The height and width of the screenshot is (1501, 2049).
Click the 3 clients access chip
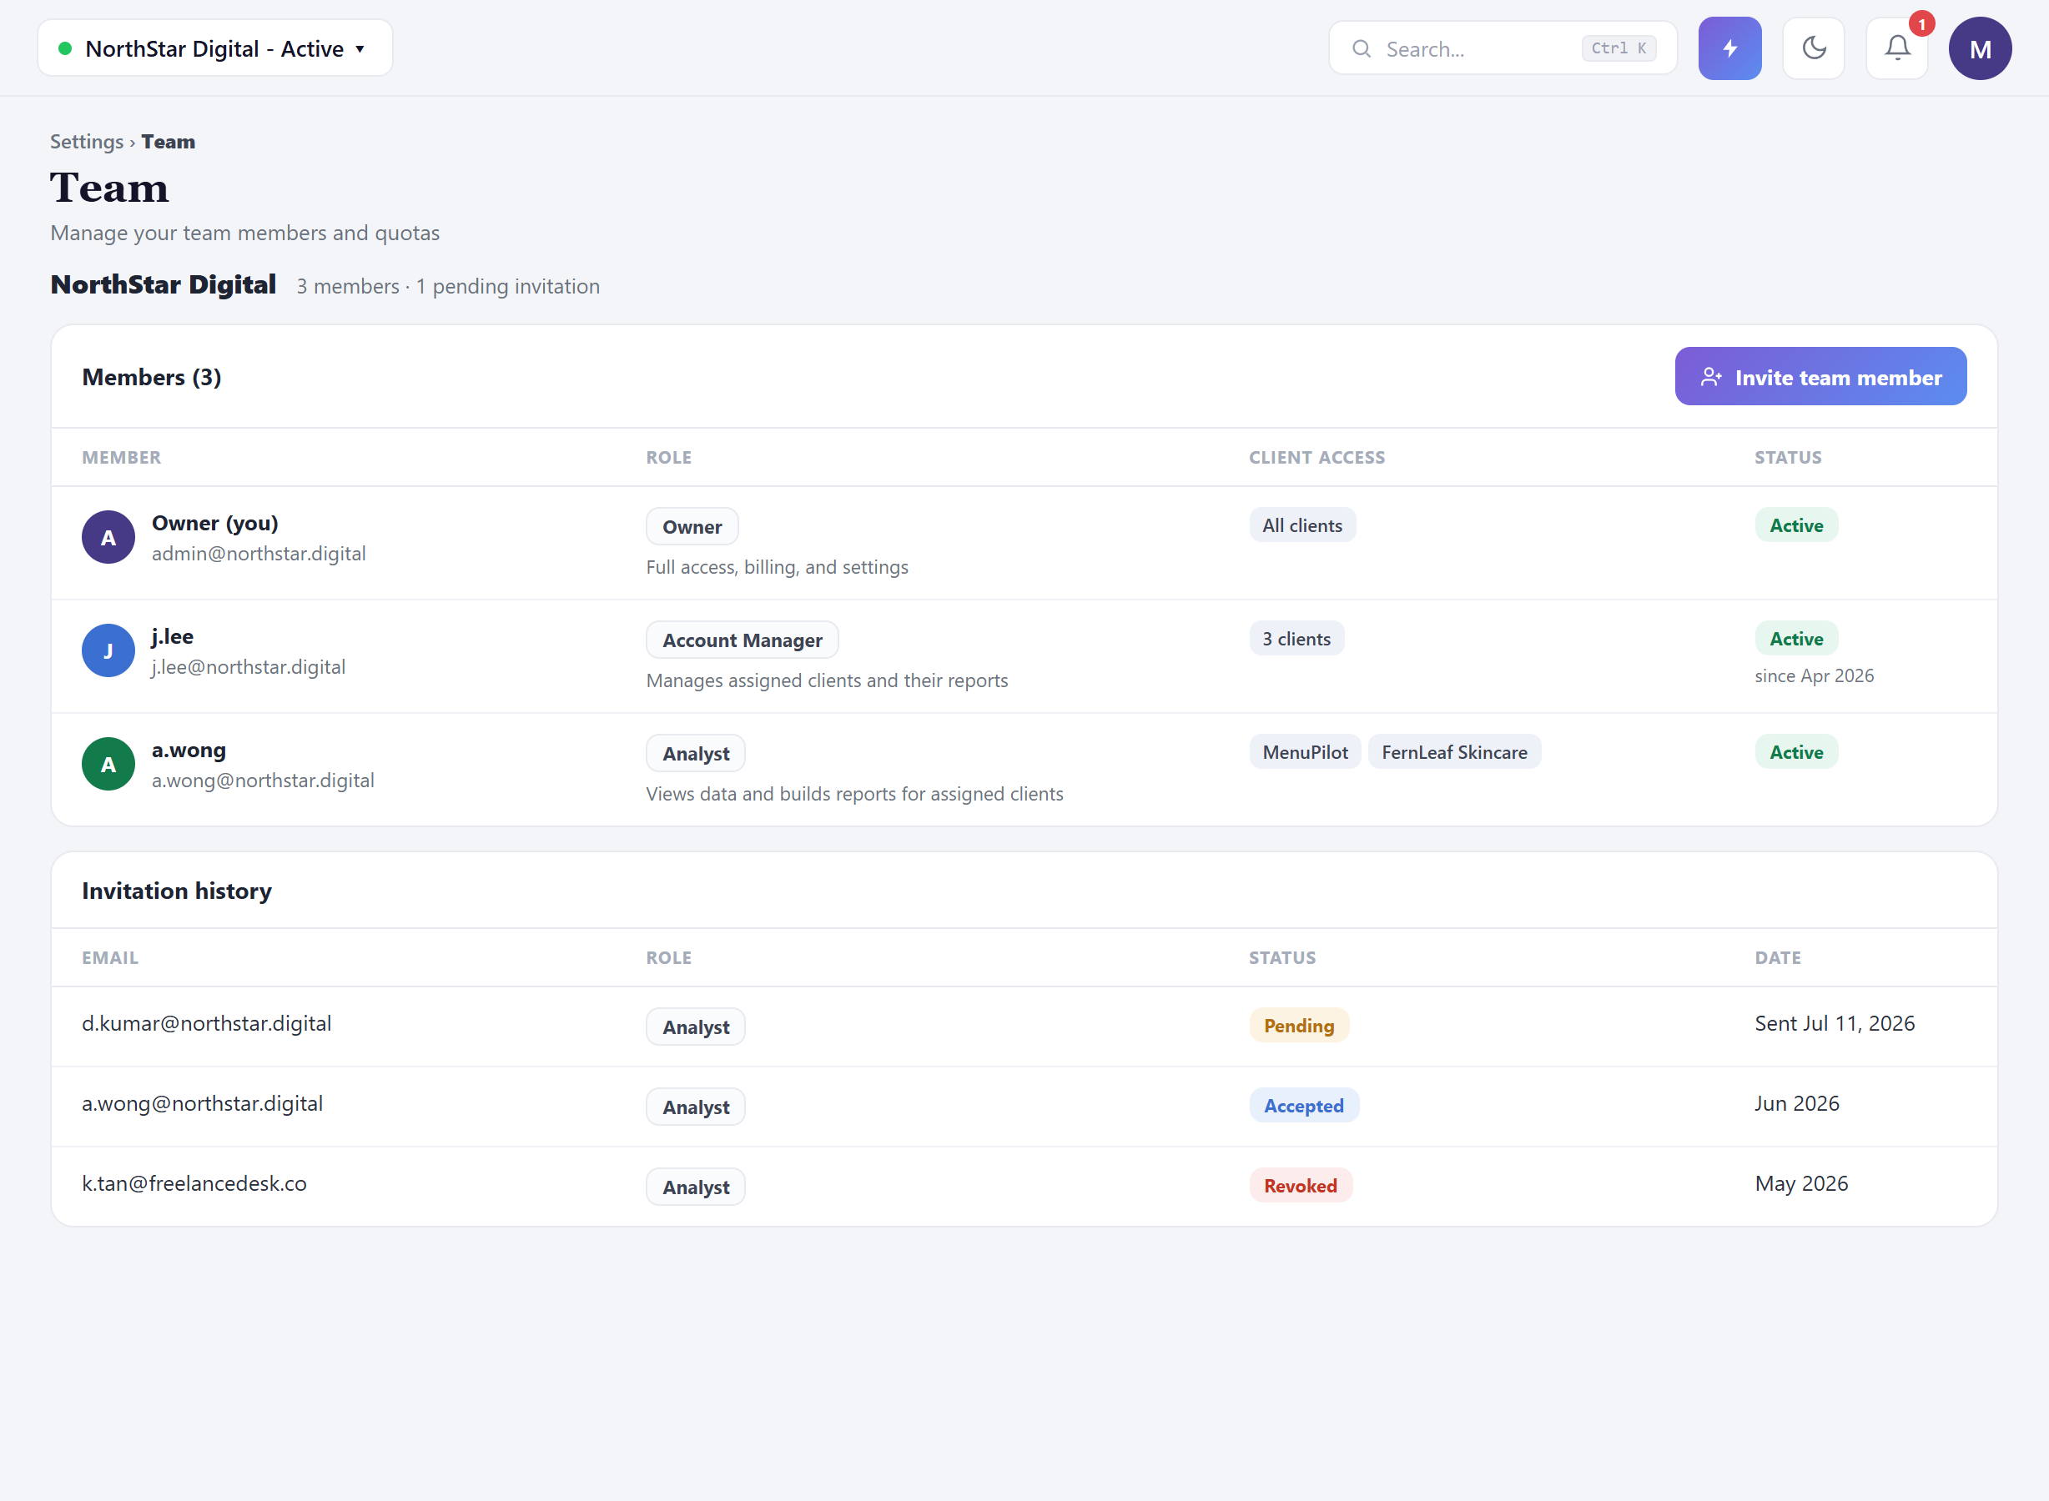pyautogui.click(x=1296, y=639)
